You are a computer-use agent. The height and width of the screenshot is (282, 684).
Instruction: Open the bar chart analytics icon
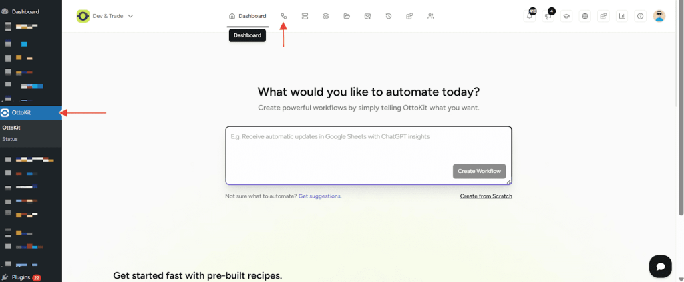pyautogui.click(x=622, y=17)
